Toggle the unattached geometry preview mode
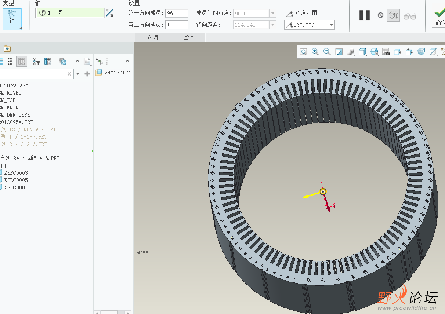 393,15
